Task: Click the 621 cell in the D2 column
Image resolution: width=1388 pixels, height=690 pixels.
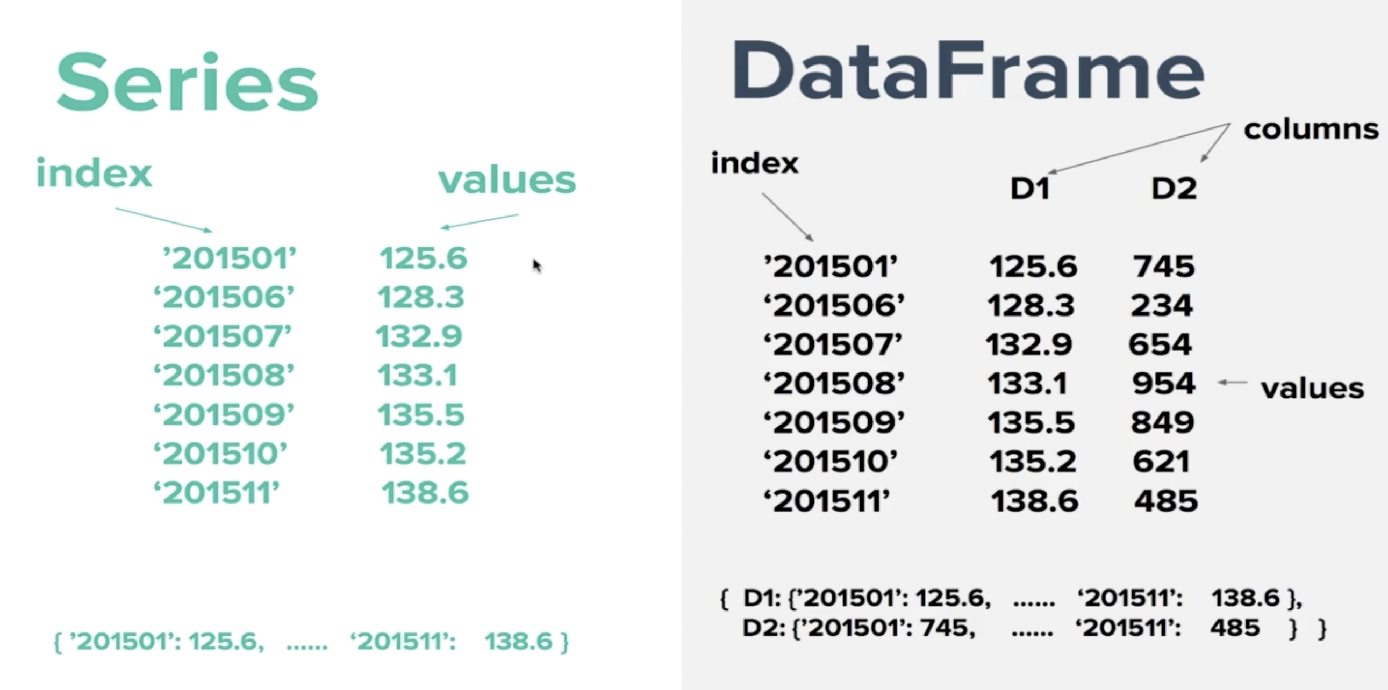Action: (x=1161, y=462)
